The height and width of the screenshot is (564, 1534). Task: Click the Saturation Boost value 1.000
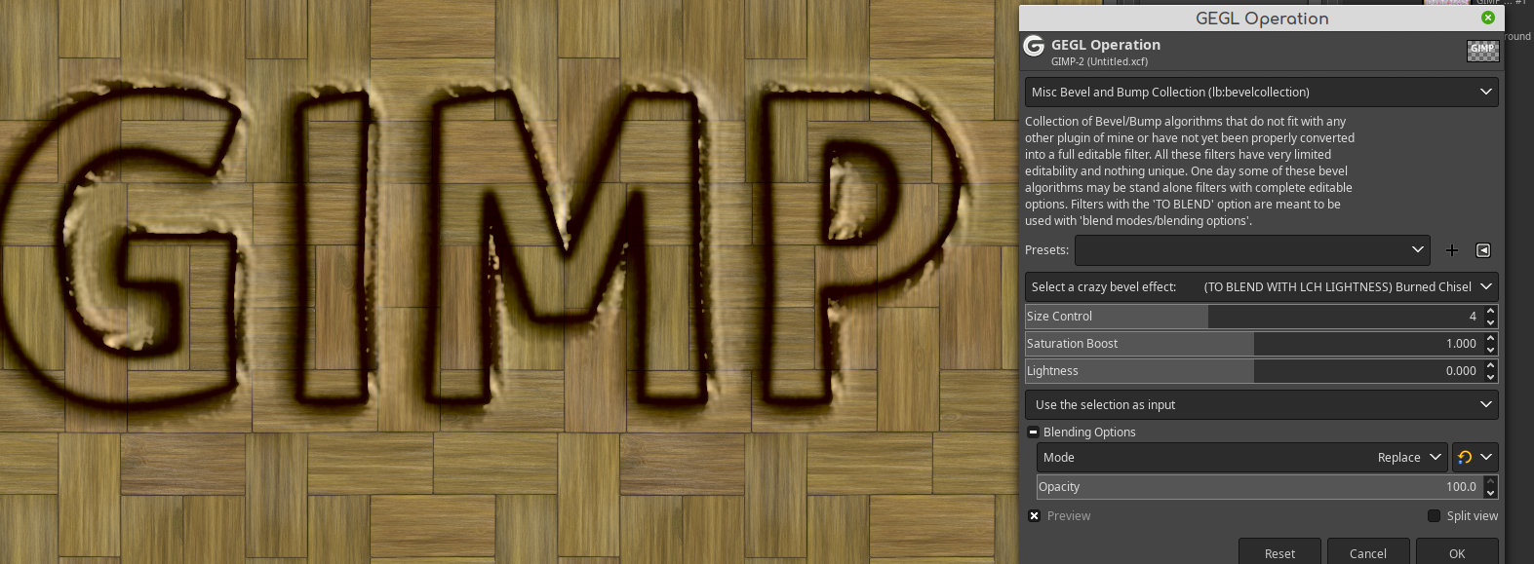[x=1461, y=344]
